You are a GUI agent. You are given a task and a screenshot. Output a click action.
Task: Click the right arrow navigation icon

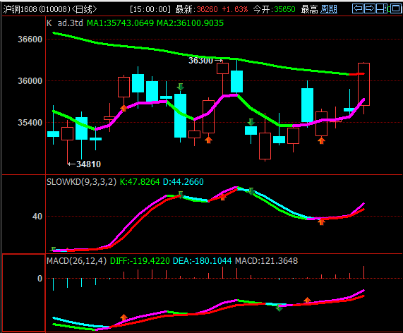(x=370, y=8)
